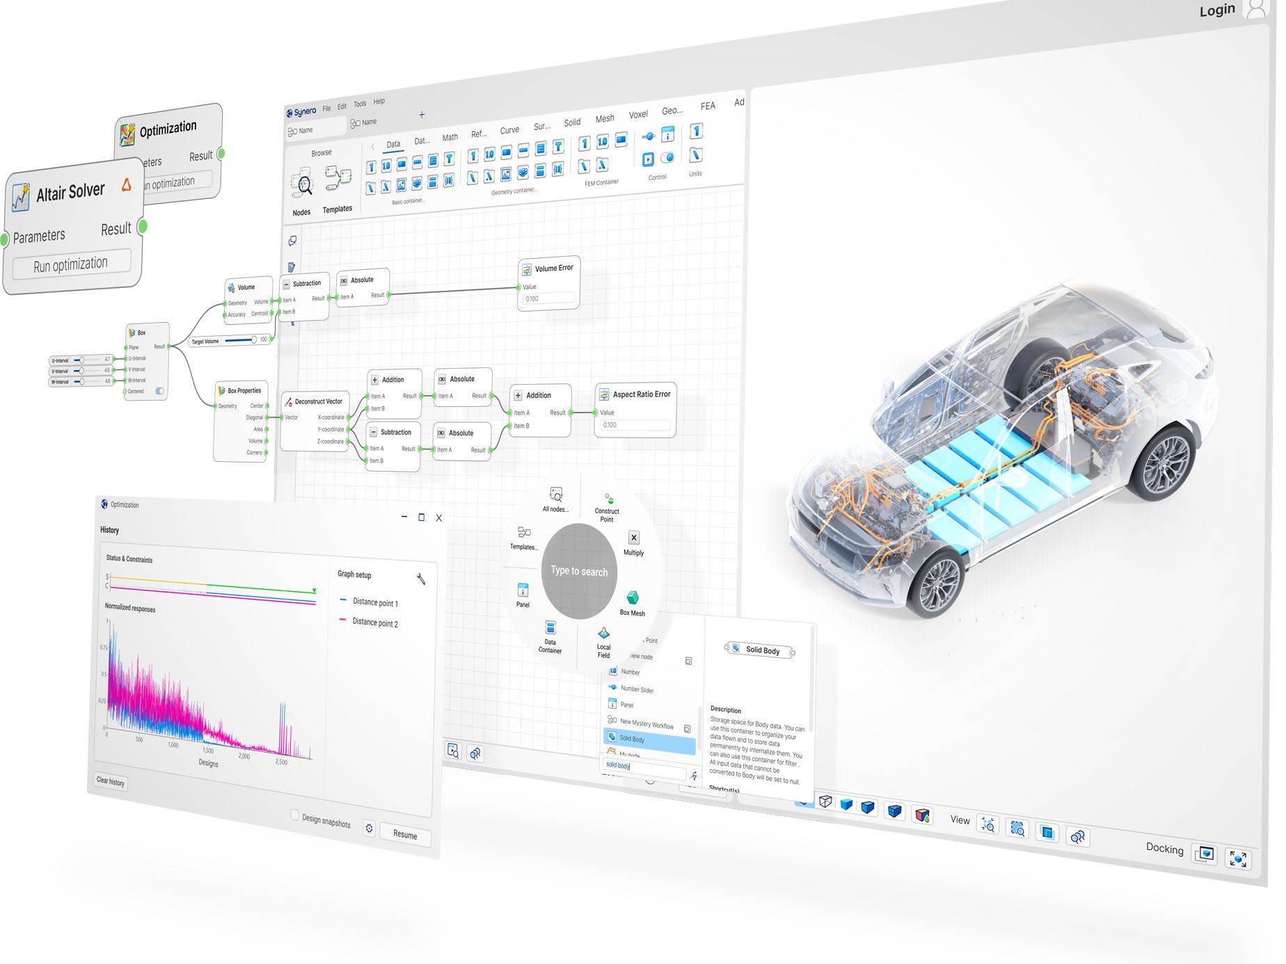Switch to the FEA ribbon tab
This screenshot has height=964, width=1286.
pos(708,106)
